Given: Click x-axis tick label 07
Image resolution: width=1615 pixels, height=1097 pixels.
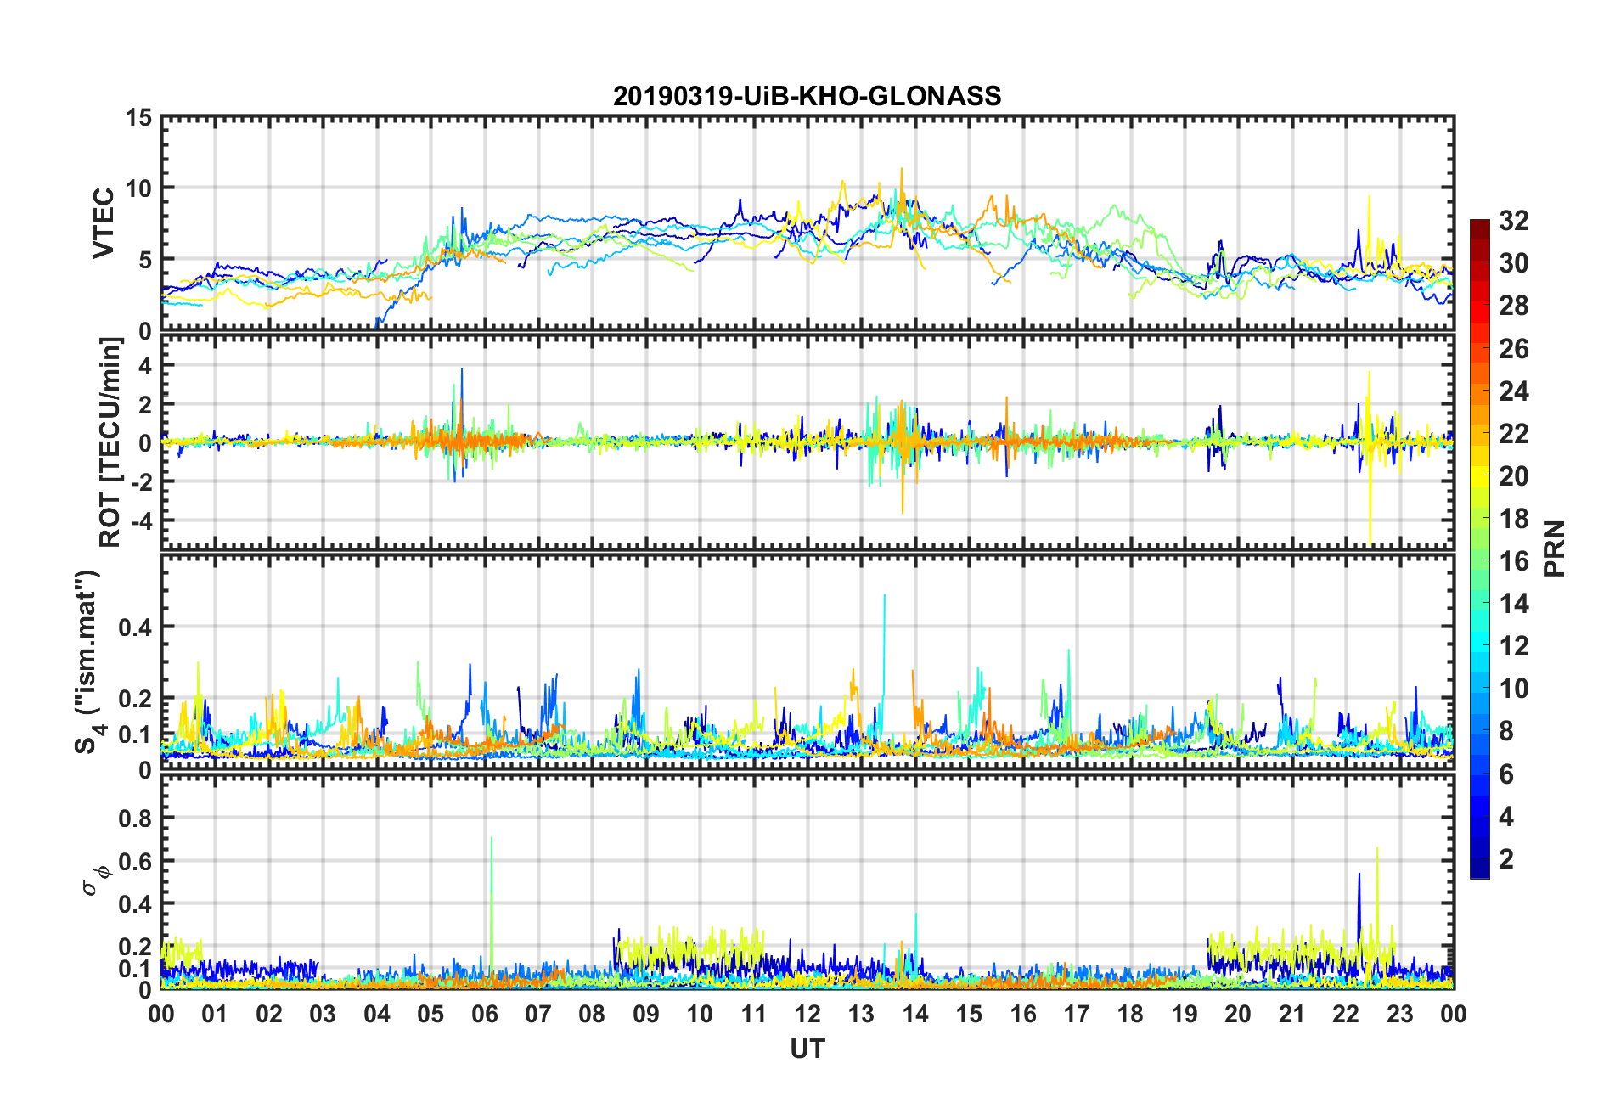Looking at the screenshot, I should click(x=538, y=1014).
